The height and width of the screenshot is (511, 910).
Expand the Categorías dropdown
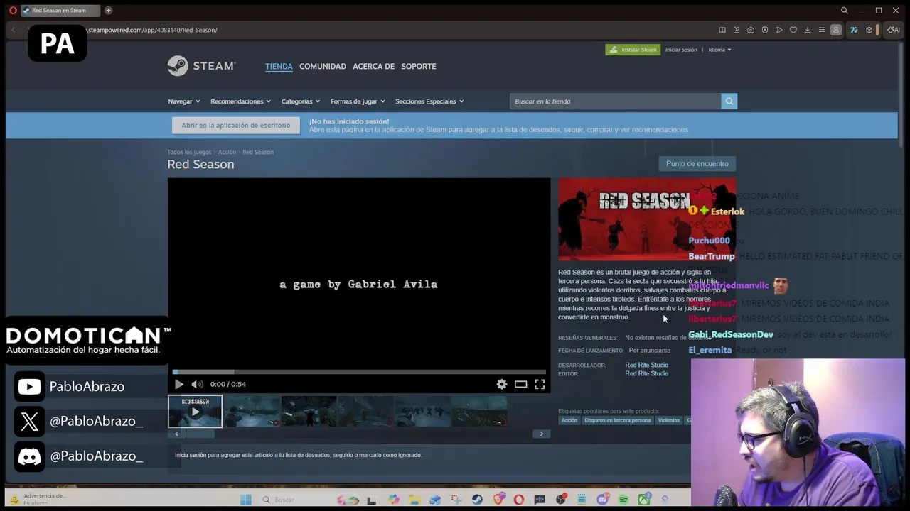point(301,101)
